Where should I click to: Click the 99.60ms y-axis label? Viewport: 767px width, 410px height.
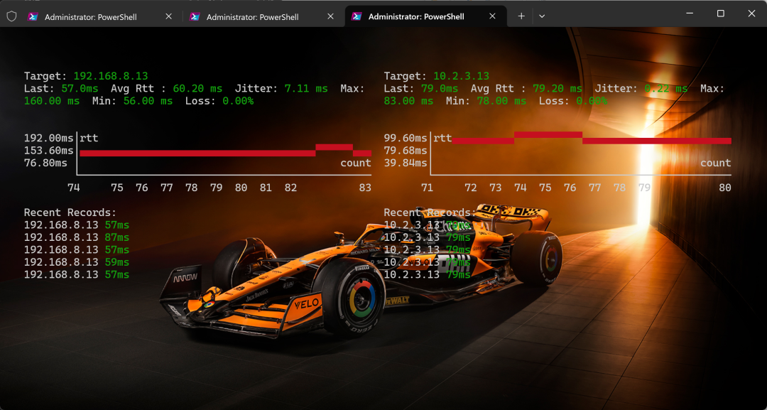click(x=406, y=138)
